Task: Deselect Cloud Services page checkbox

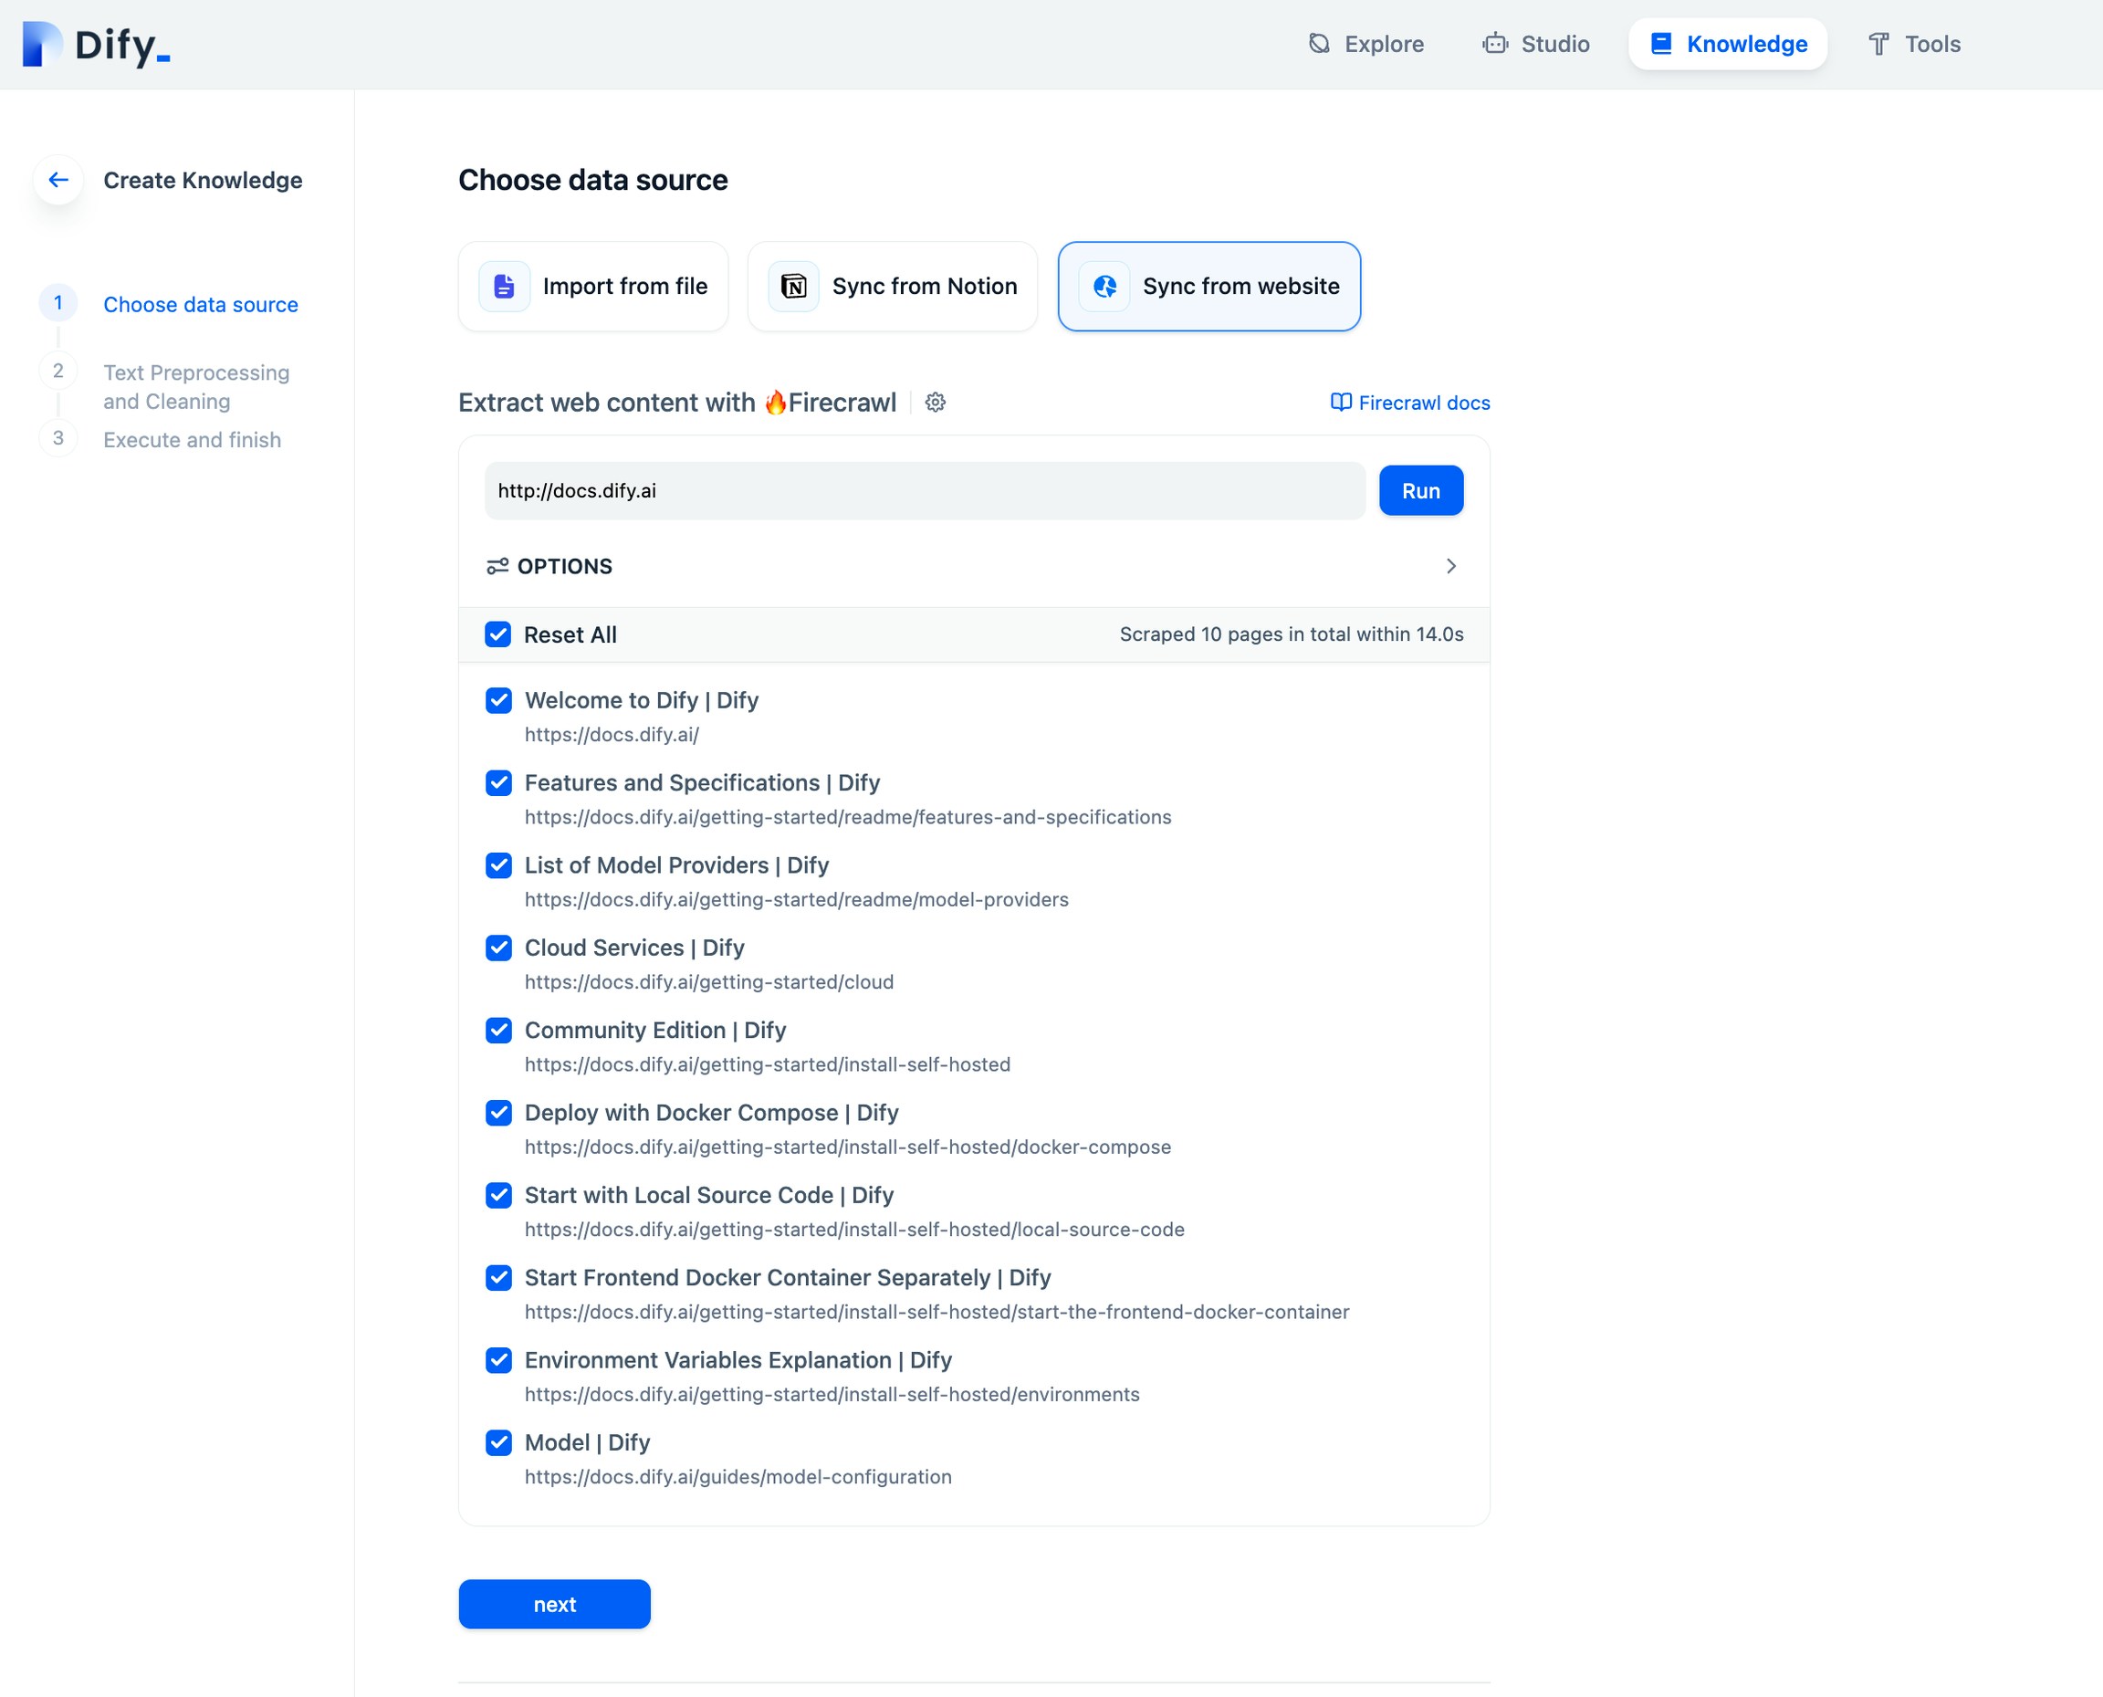Action: pos(499,948)
